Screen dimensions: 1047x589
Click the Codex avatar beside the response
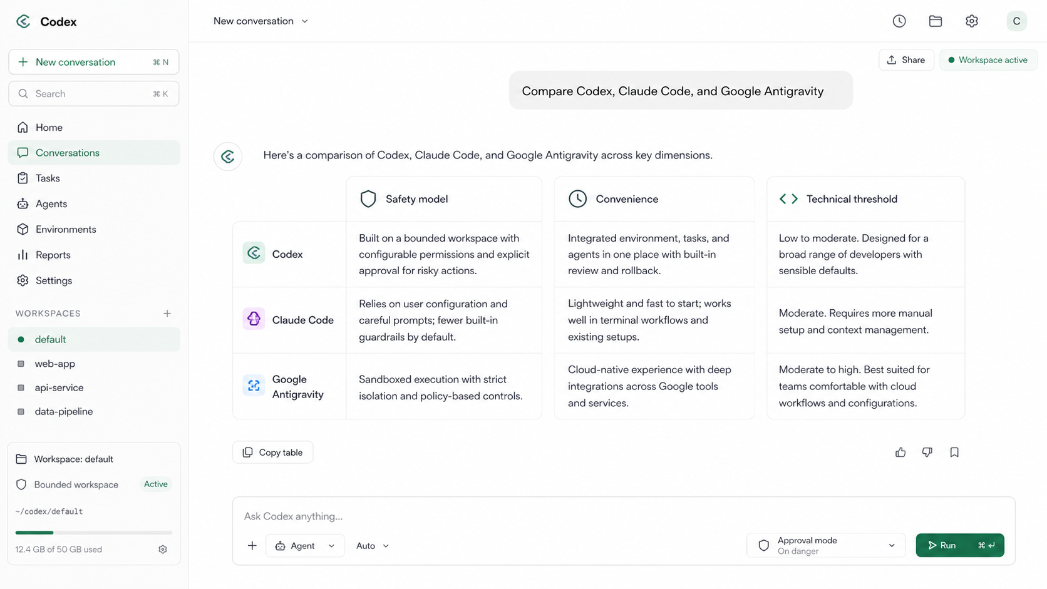point(228,156)
